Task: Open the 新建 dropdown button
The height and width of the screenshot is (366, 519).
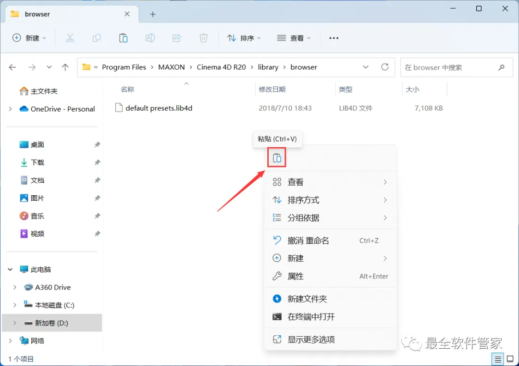Action: (29, 38)
